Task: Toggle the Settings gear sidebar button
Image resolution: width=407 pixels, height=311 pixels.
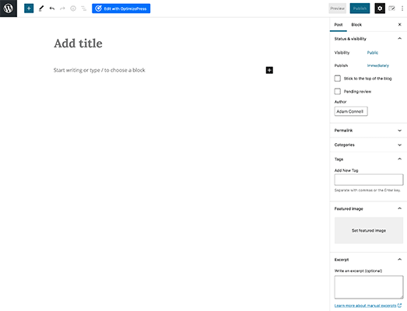Action: 380,9
